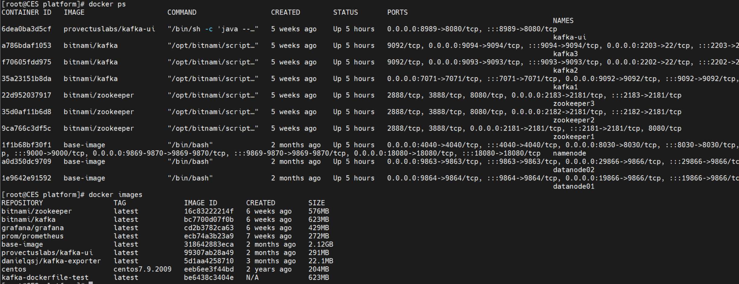This screenshot has width=739, height=284.
Task: Click the REPOSITORY column header
Action: [x=22, y=203]
